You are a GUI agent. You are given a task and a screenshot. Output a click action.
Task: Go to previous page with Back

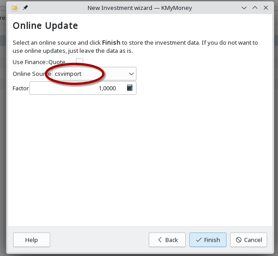tap(167, 240)
